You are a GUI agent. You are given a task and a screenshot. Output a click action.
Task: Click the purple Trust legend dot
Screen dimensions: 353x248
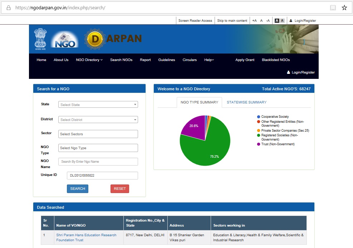click(259, 144)
